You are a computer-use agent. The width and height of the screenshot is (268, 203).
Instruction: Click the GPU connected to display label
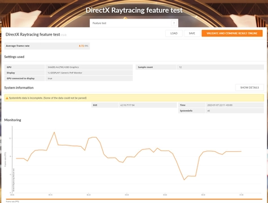point(21,78)
